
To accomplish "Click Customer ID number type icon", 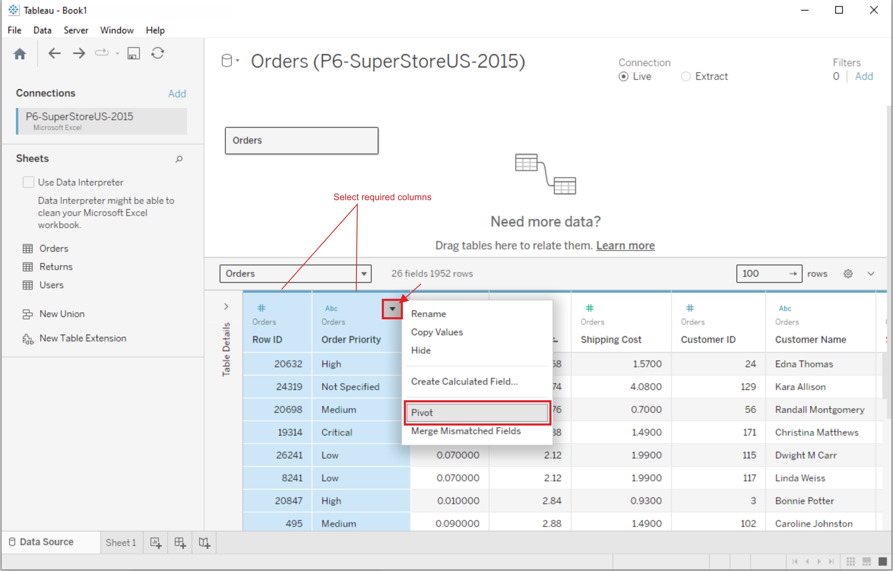I will click(x=690, y=308).
